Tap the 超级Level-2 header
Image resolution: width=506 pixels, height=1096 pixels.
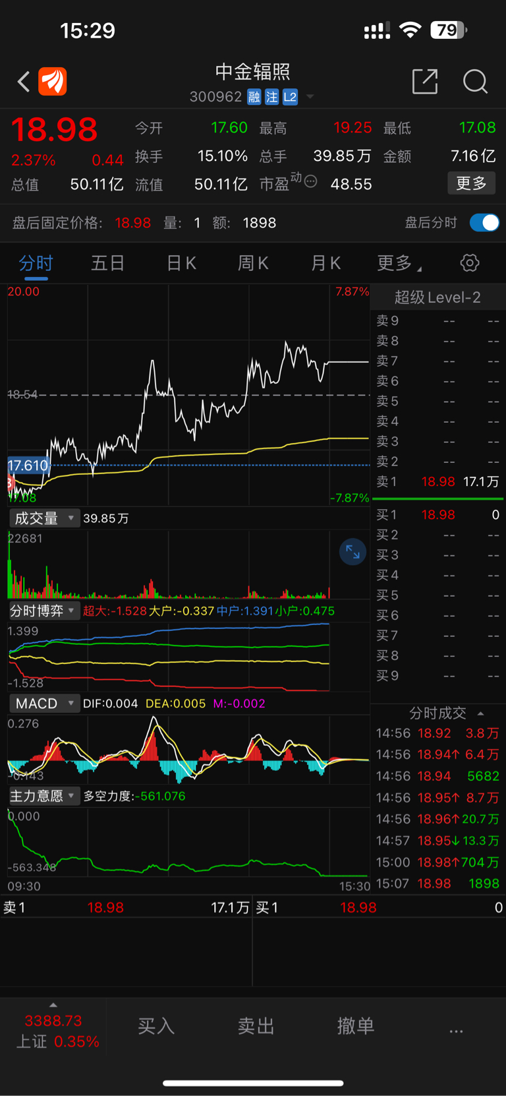point(437,297)
